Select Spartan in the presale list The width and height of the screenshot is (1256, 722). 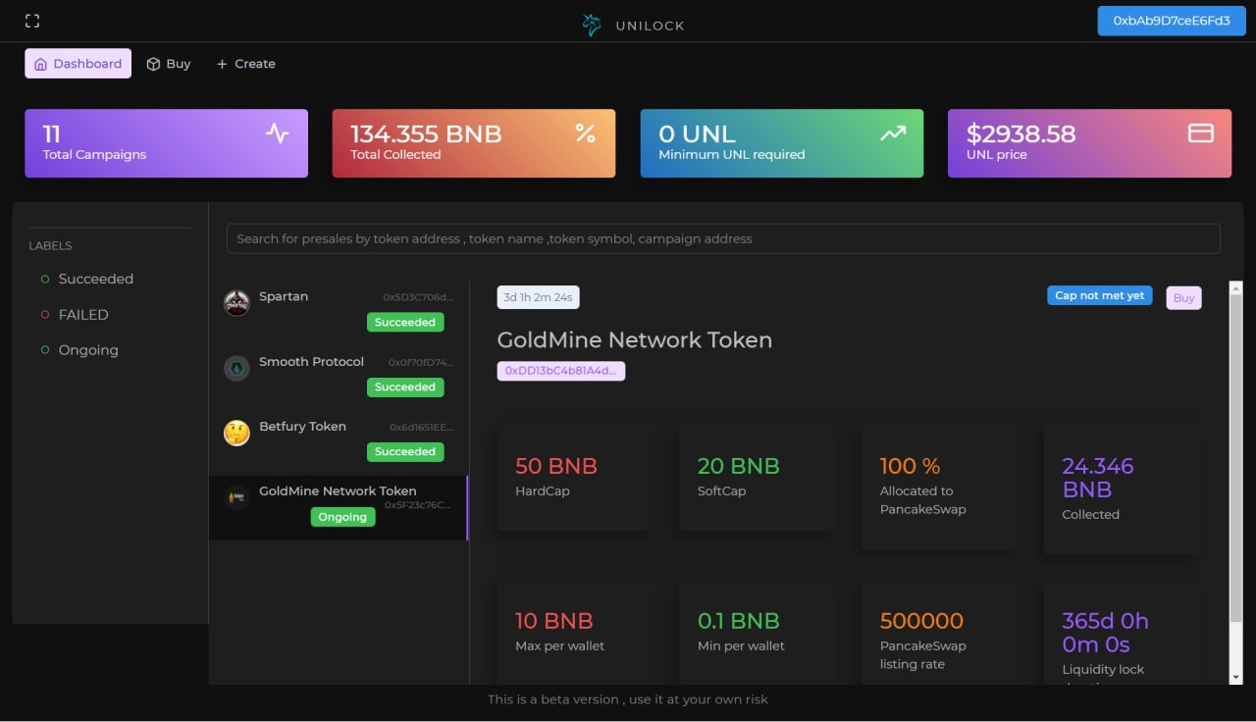coord(339,312)
